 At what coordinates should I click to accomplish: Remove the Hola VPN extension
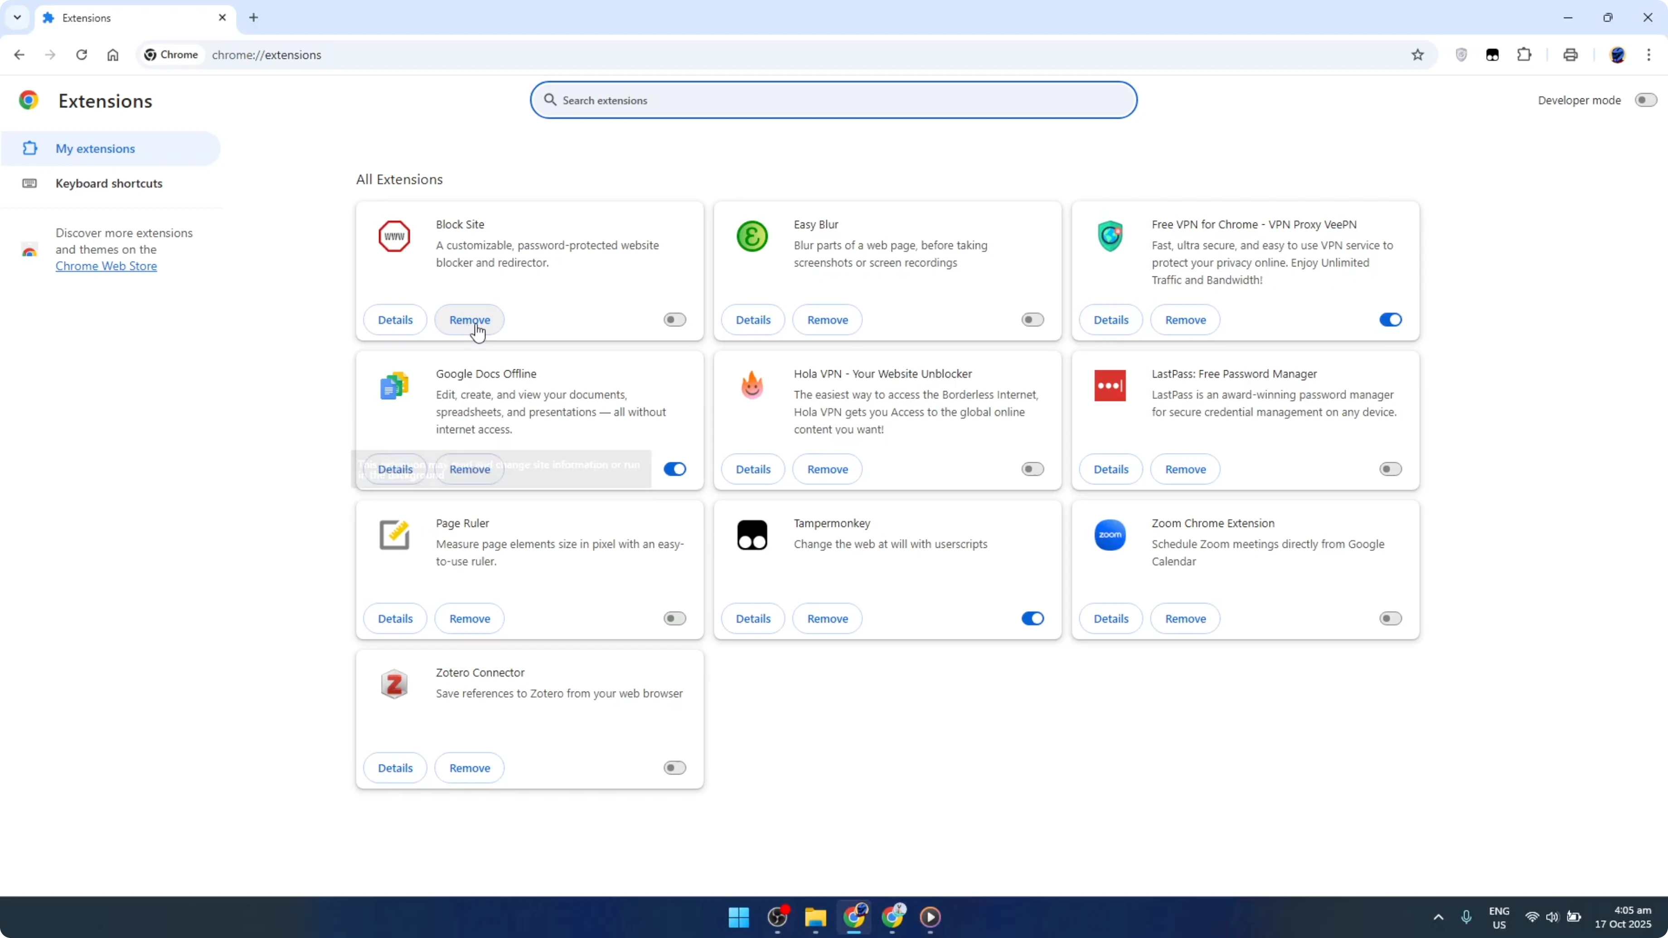click(827, 469)
